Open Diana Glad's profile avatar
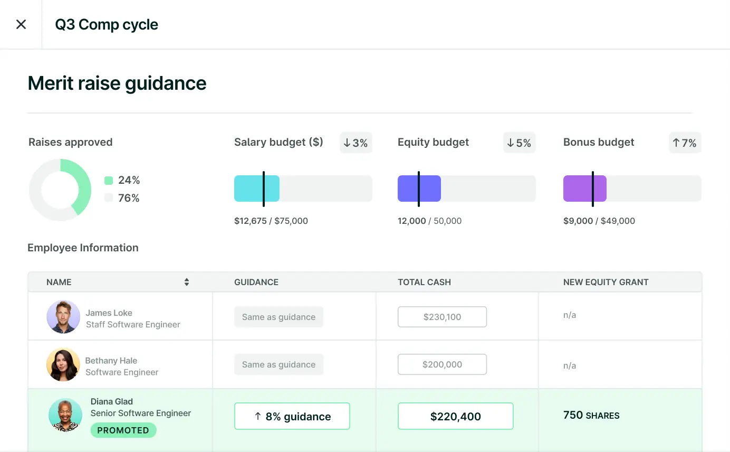The width and height of the screenshot is (730, 452). tap(65, 415)
